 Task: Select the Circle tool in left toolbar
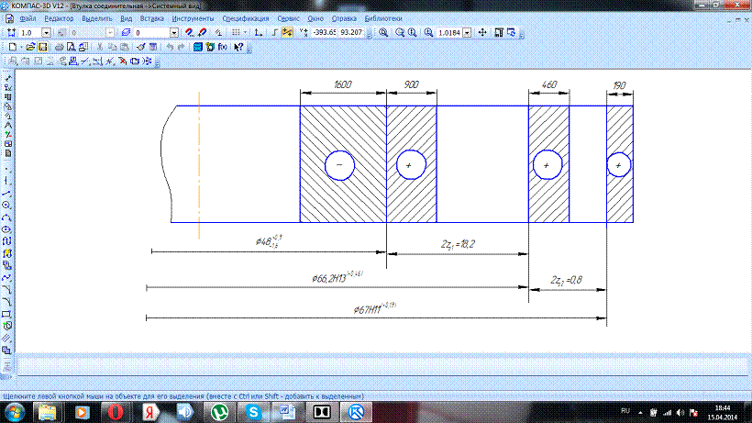point(7,204)
